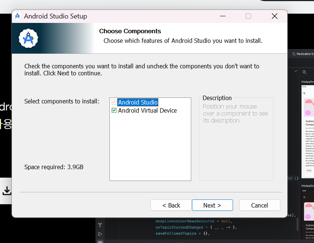
Task: Click the Android Studio logo in header
Action: (28, 38)
